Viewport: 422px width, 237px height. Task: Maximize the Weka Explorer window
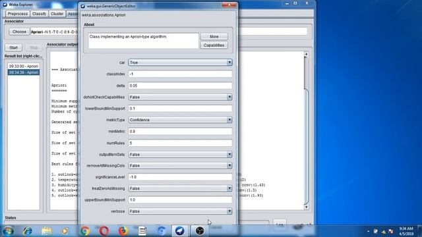click(295, 3)
